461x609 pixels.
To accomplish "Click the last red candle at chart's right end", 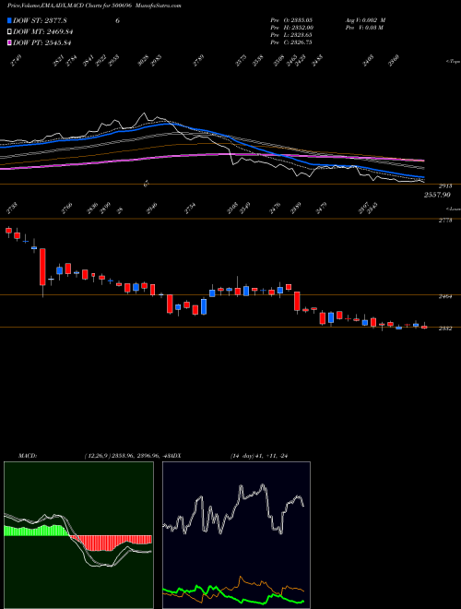I will coord(424,328).
